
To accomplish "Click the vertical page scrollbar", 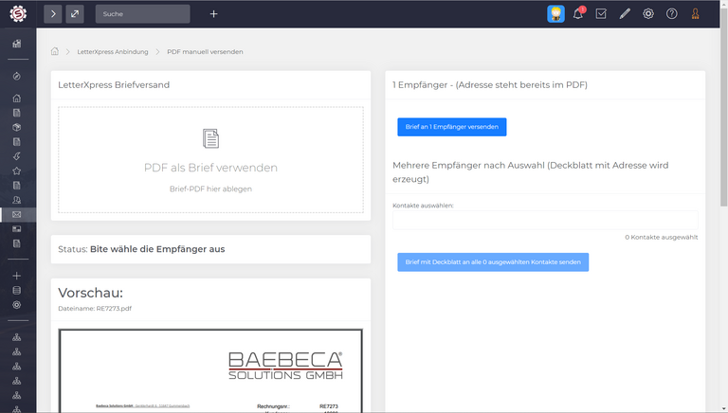I will [723, 189].
